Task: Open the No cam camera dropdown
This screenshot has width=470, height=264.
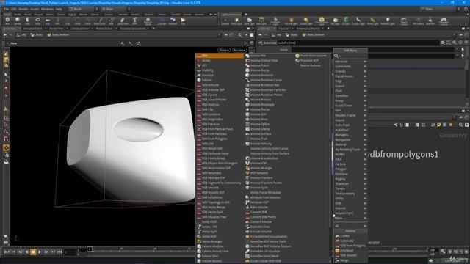Action: [239, 50]
